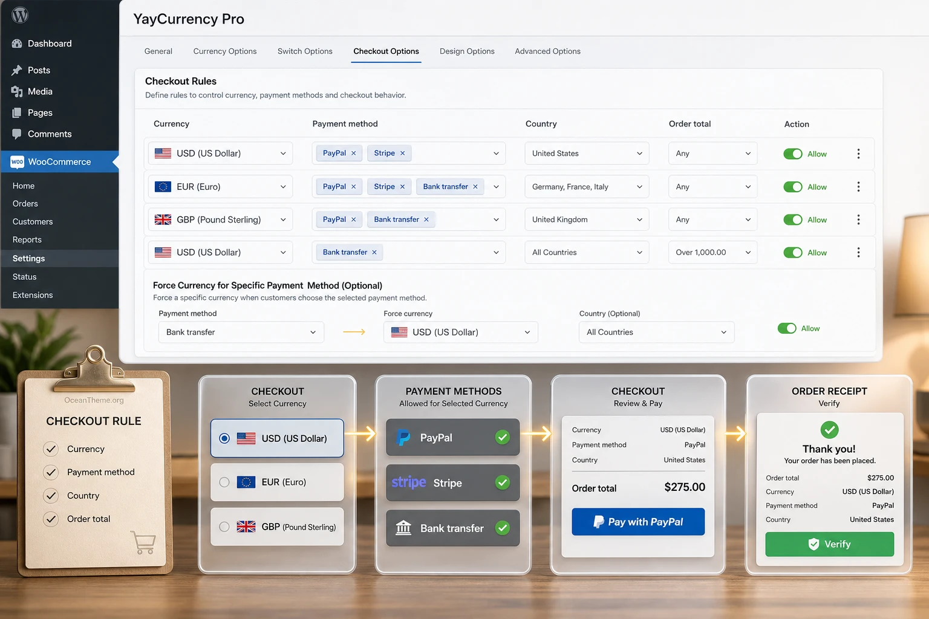Click the Posts pin icon
The width and height of the screenshot is (929, 619).
[17, 70]
